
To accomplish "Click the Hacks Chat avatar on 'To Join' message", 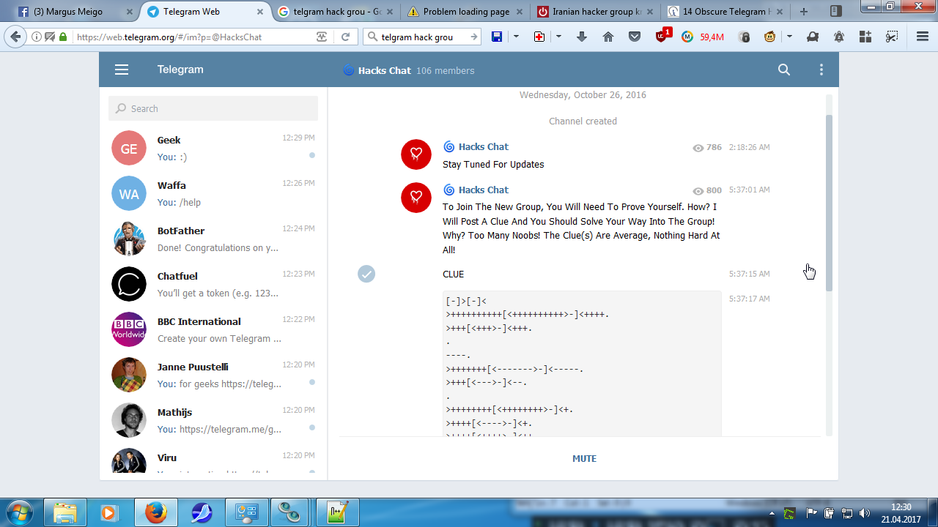I will click(416, 198).
